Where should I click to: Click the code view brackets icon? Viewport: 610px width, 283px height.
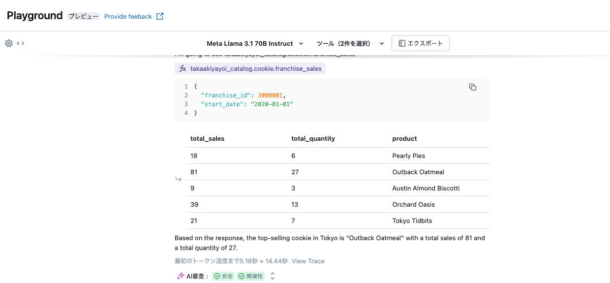[20, 43]
